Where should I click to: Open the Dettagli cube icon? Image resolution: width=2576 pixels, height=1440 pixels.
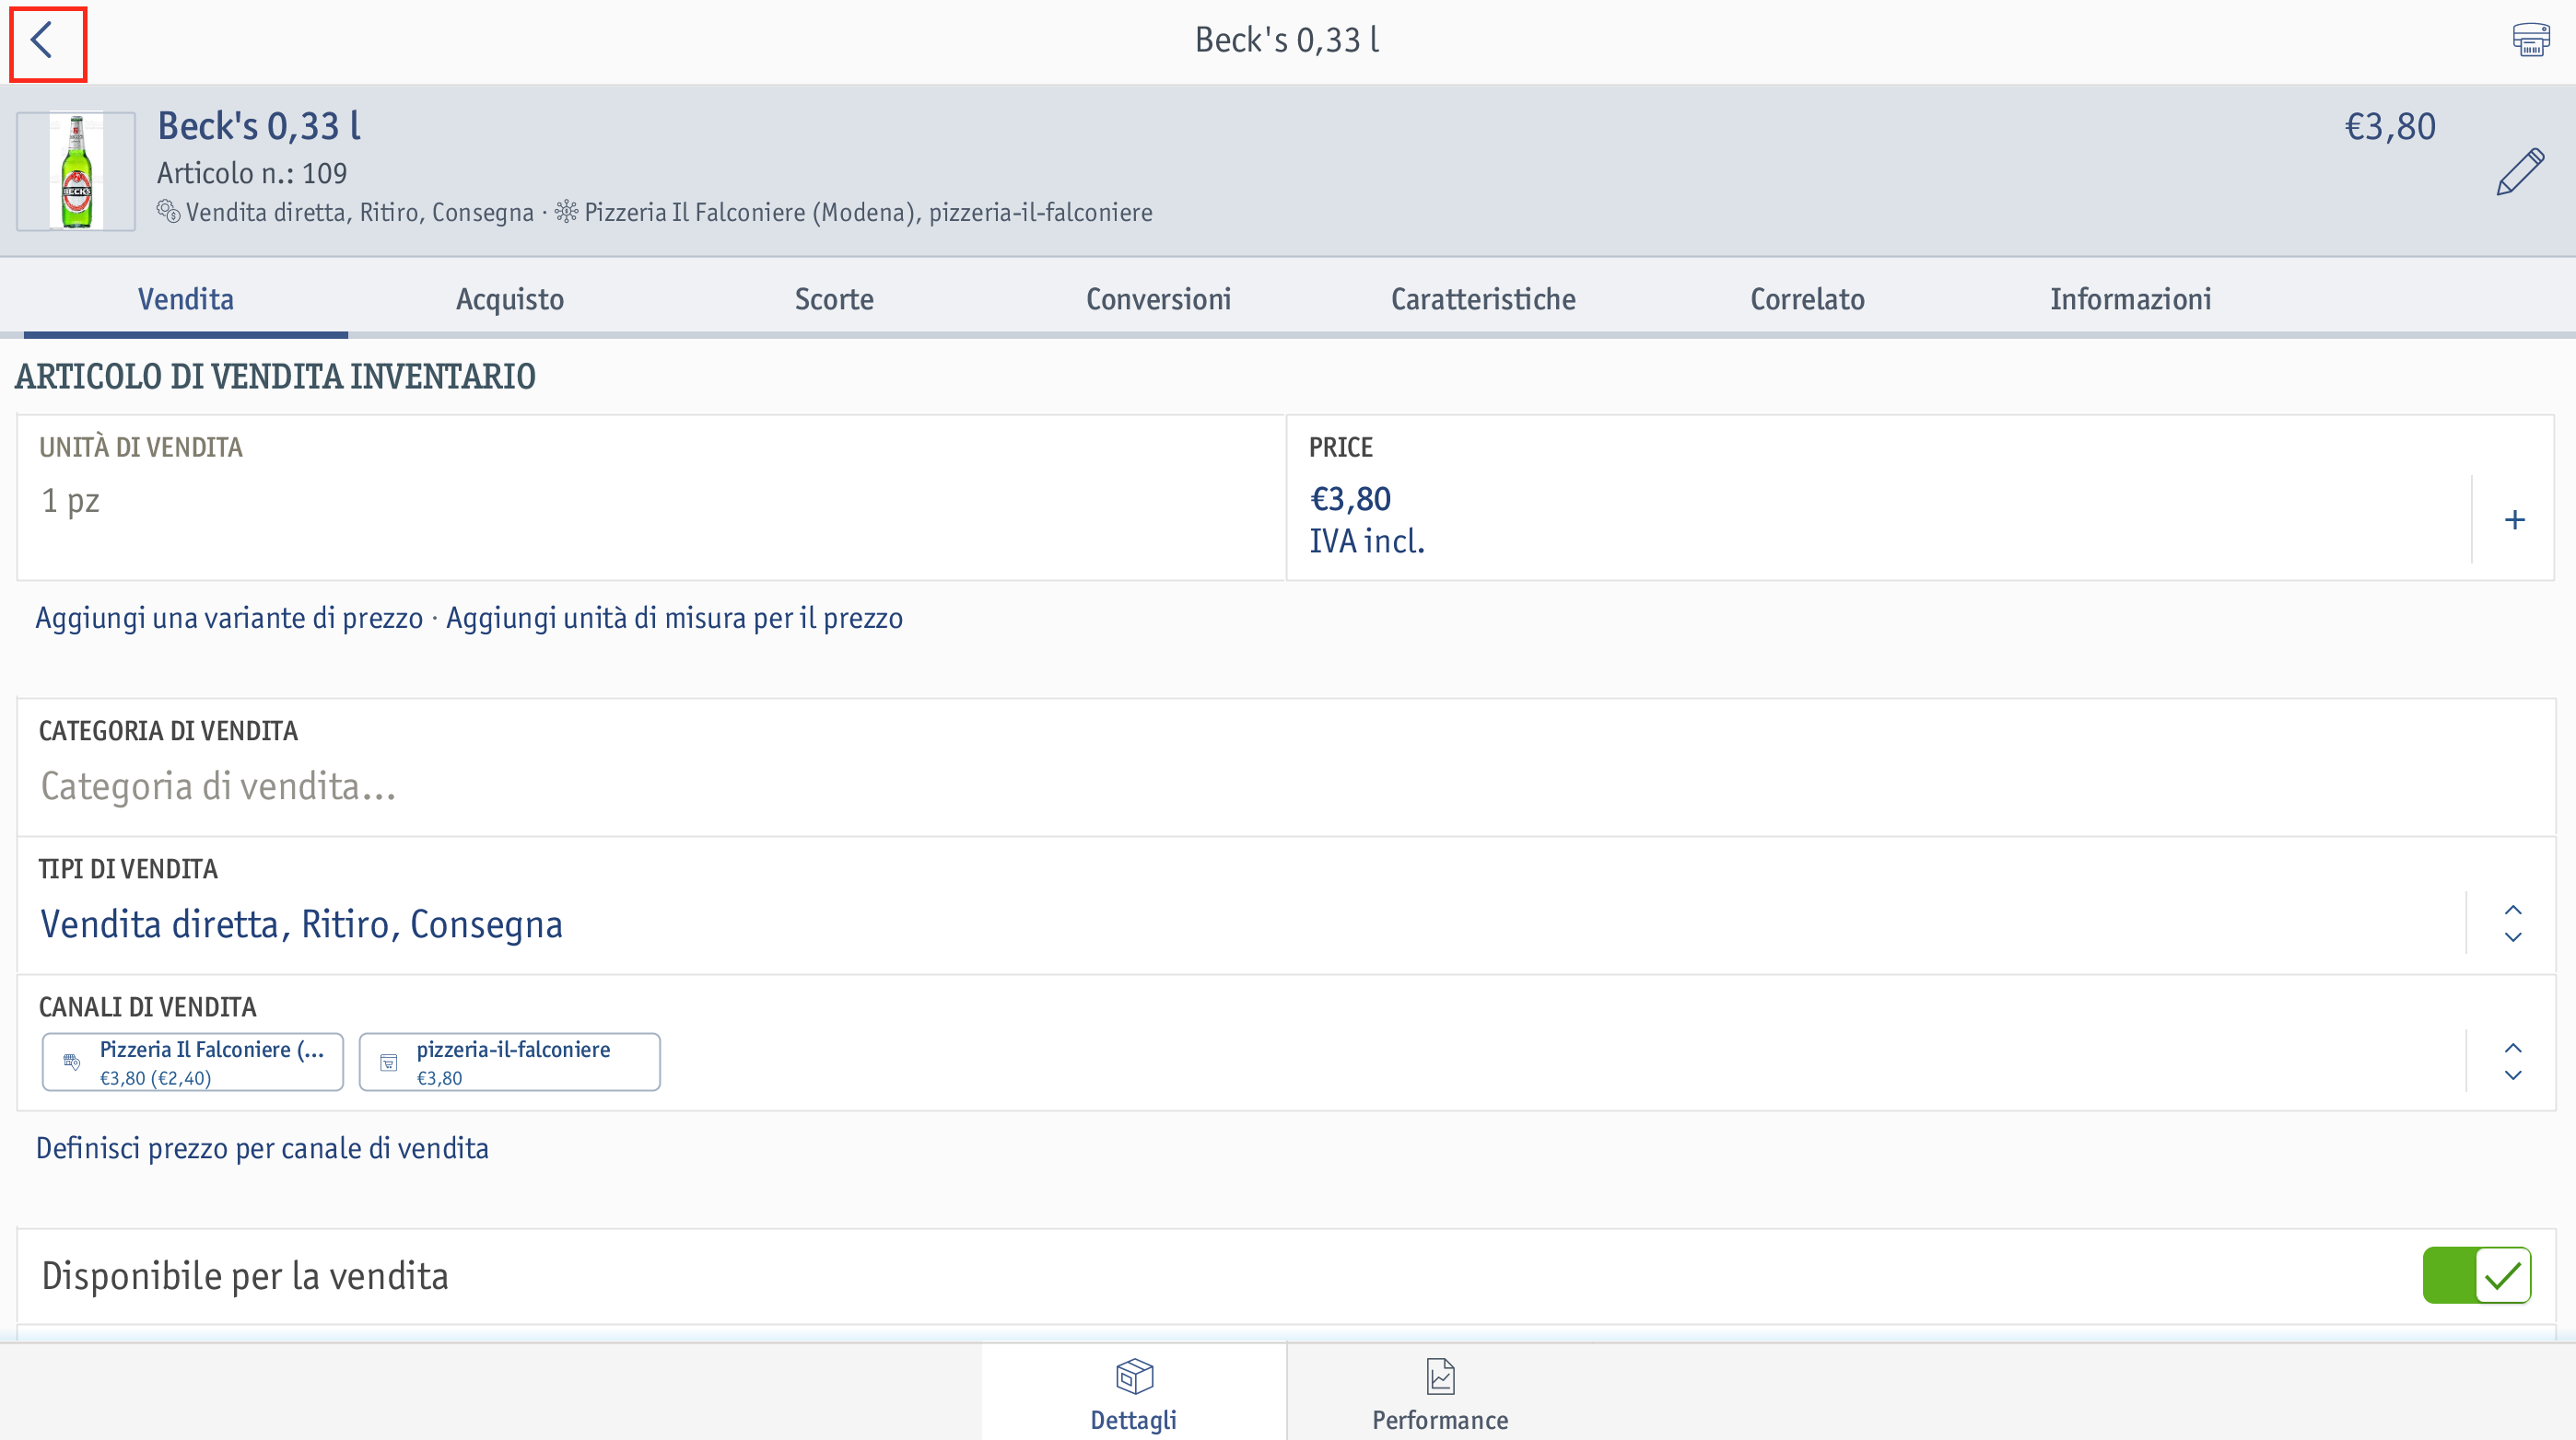tap(1134, 1376)
